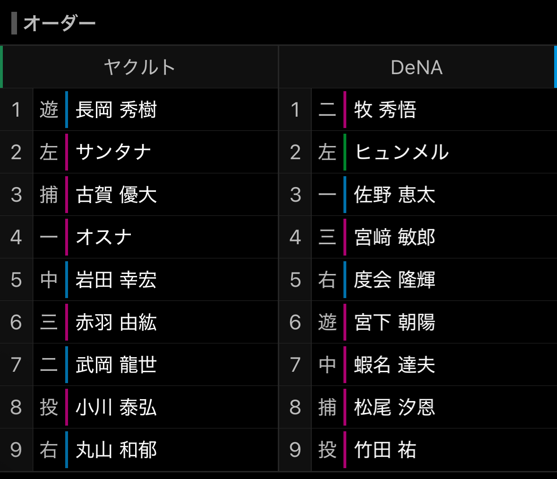Open player 長岡 秀樹 profile
The height and width of the screenshot is (479, 557).
point(116,110)
